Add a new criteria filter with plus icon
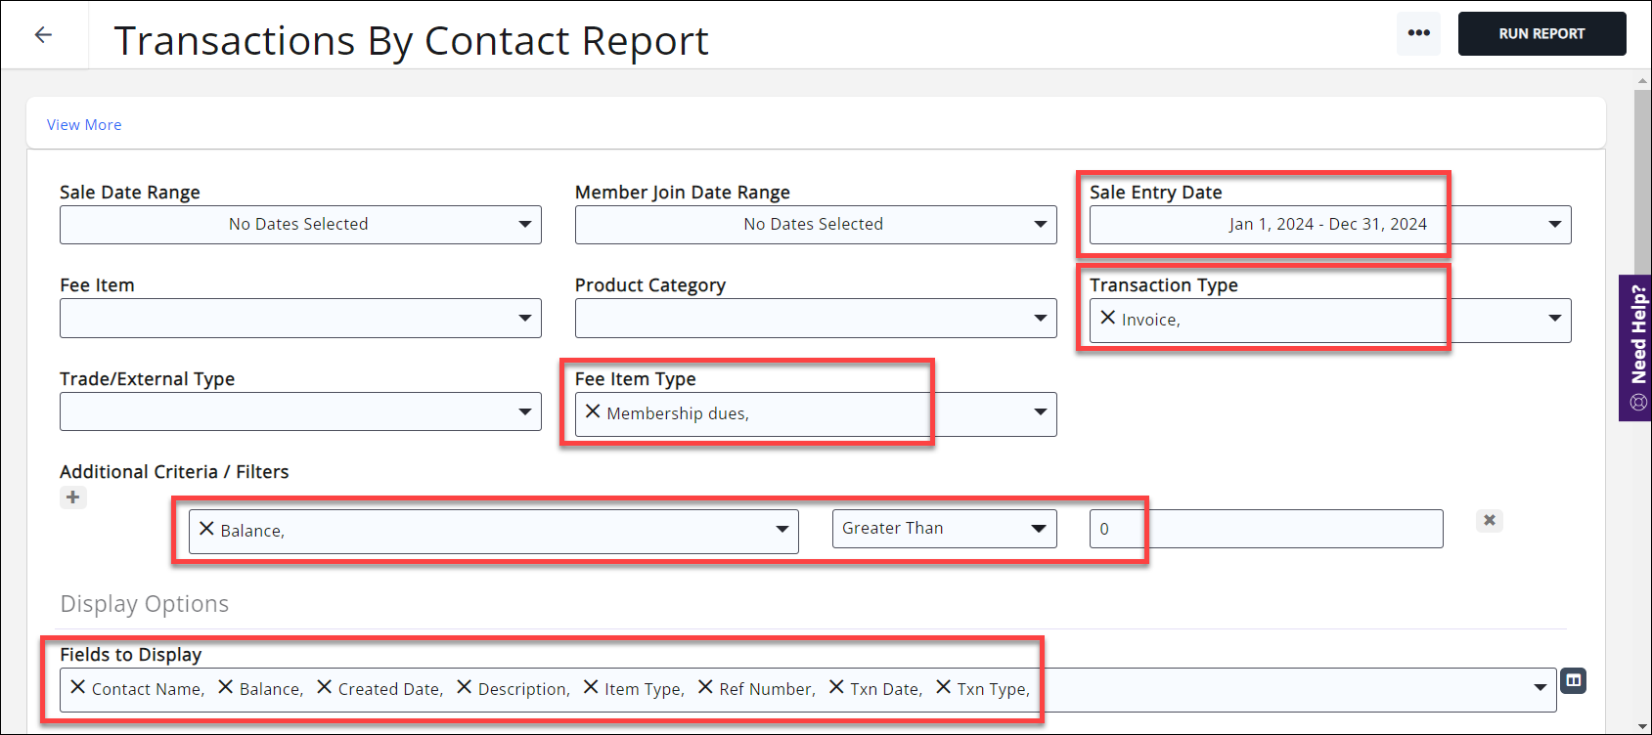The image size is (1652, 735). pyautogui.click(x=73, y=497)
